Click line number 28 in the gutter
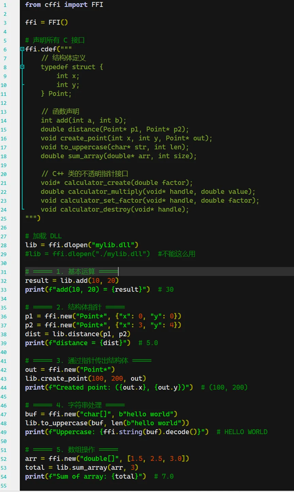 [x=4, y=245]
